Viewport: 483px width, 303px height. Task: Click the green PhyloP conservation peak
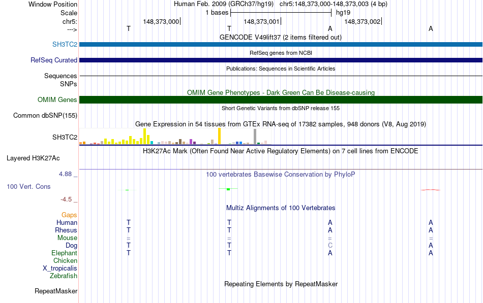point(228,189)
